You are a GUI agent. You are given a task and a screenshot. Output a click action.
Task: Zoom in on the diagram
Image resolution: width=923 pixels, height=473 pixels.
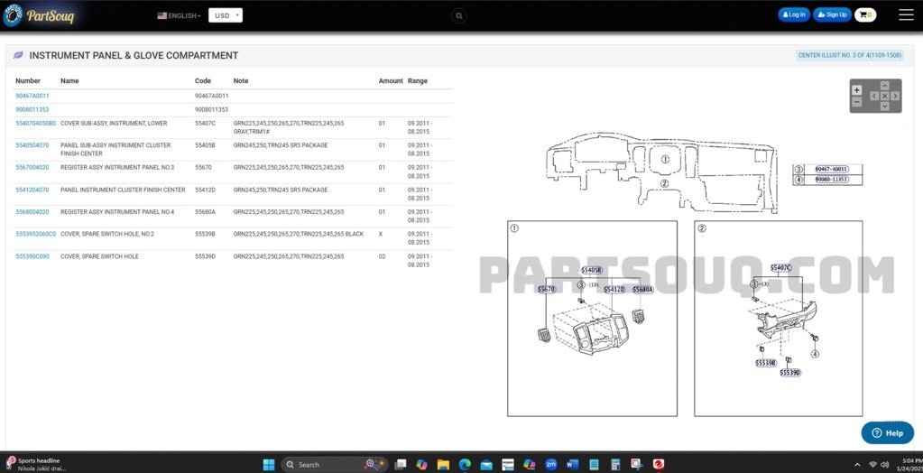coord(856,90)
